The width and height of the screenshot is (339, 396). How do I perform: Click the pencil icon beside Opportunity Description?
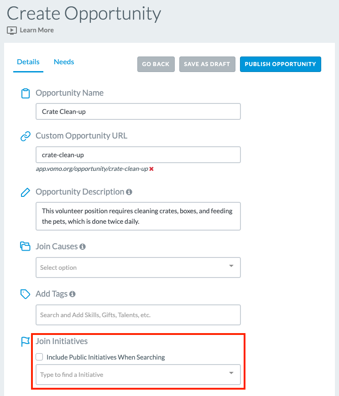[x=25, y=192]
